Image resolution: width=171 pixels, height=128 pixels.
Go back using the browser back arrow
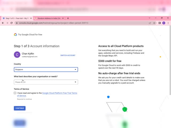tap(3, 23)
